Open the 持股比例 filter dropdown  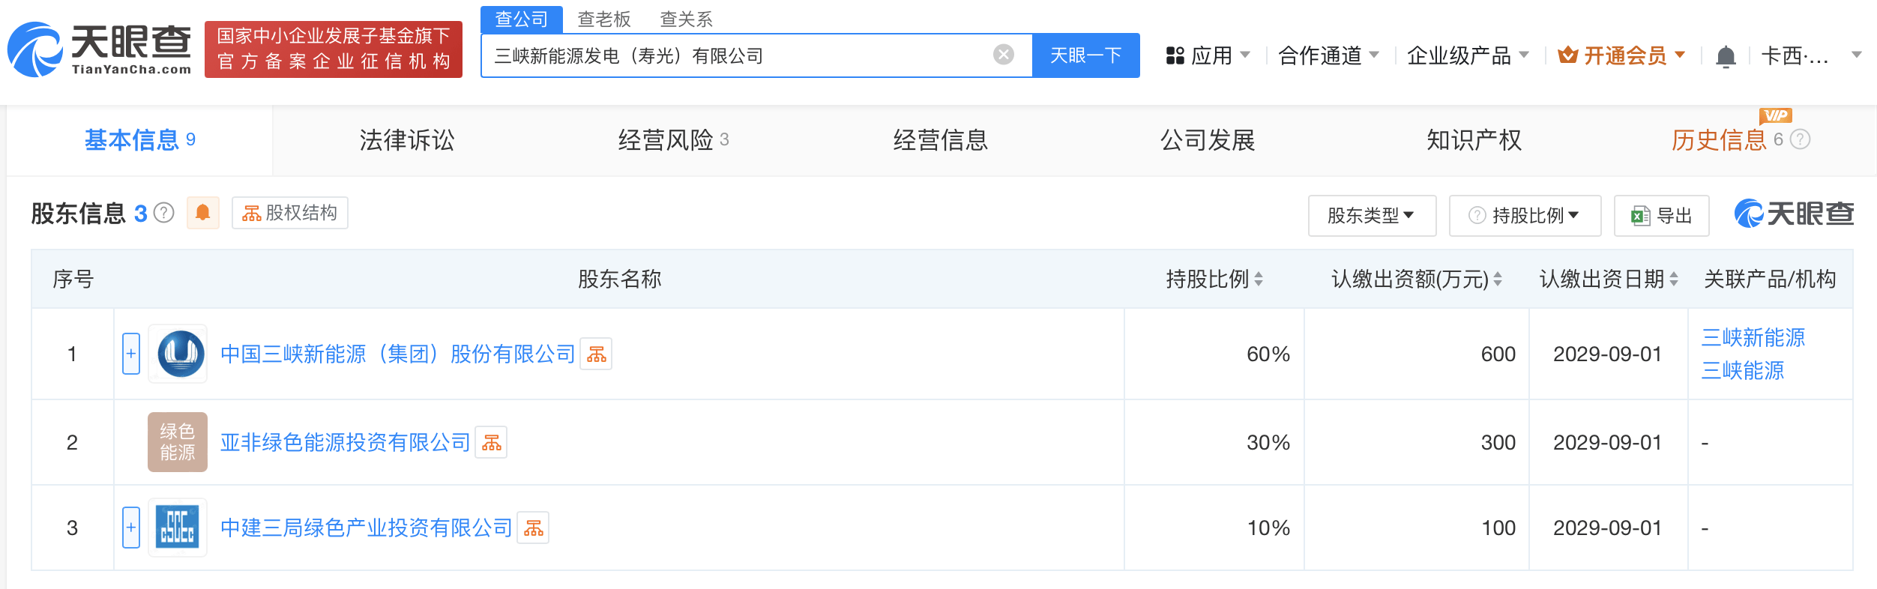1525,216
